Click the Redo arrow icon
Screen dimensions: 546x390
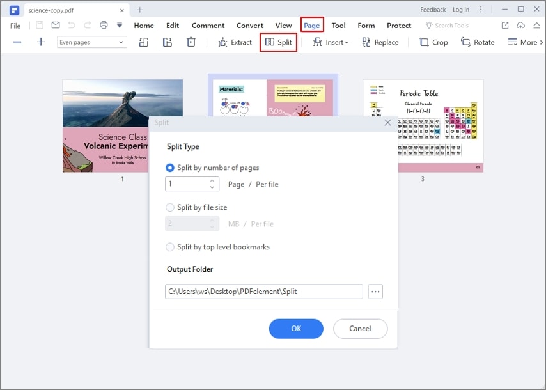pos(88,25)
